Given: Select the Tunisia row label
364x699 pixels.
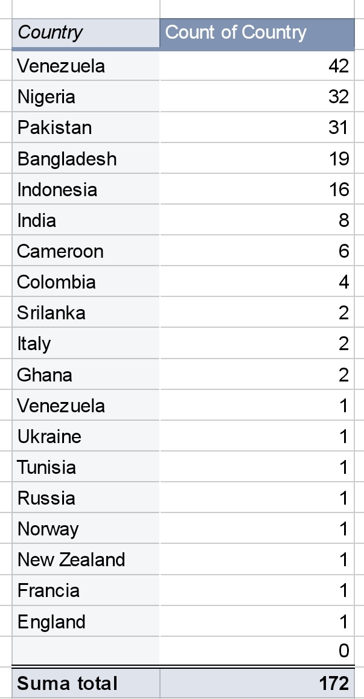Looking at the screenshot, I should tap(86, 467).
